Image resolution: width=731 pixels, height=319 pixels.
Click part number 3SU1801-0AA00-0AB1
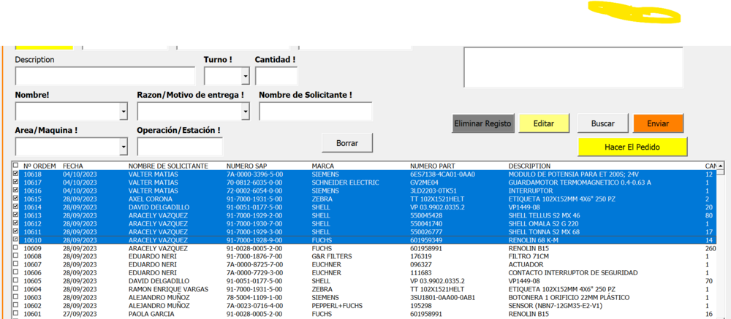click(443, 297)
